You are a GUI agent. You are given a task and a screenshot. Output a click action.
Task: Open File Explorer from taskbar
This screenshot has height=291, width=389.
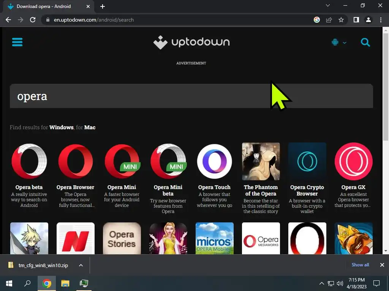(x=65, y=283)
